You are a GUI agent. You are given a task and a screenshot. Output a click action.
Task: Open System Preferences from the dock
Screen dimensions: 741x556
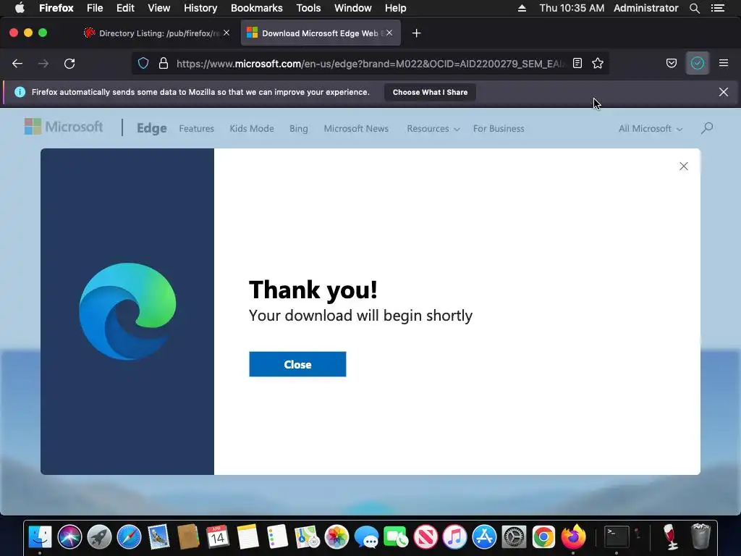pyautogui.click(x=515, y=537)
